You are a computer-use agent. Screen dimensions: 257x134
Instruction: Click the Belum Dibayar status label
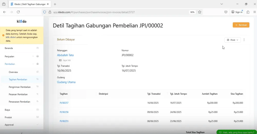click(66, 39)
